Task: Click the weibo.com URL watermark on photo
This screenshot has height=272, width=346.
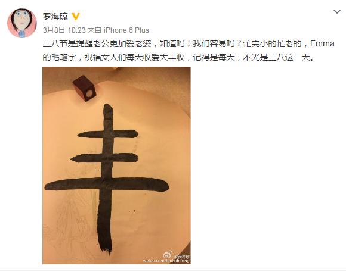Action: (166, 261)
